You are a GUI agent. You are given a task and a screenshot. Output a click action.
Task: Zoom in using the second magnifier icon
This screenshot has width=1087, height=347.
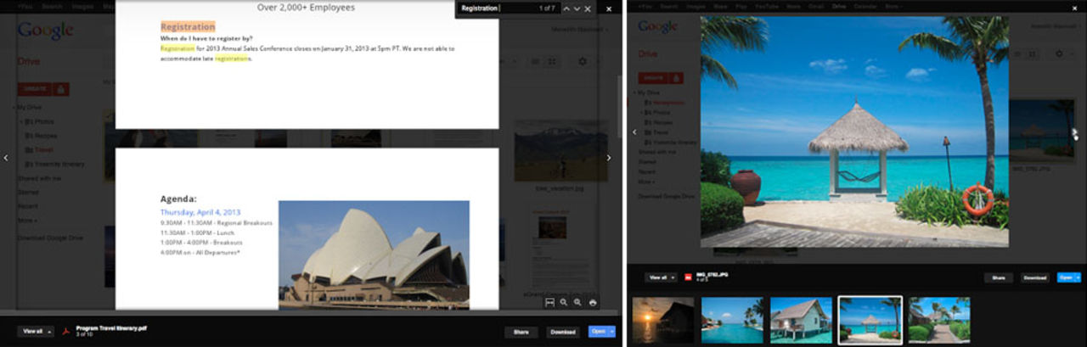(577, 302)
